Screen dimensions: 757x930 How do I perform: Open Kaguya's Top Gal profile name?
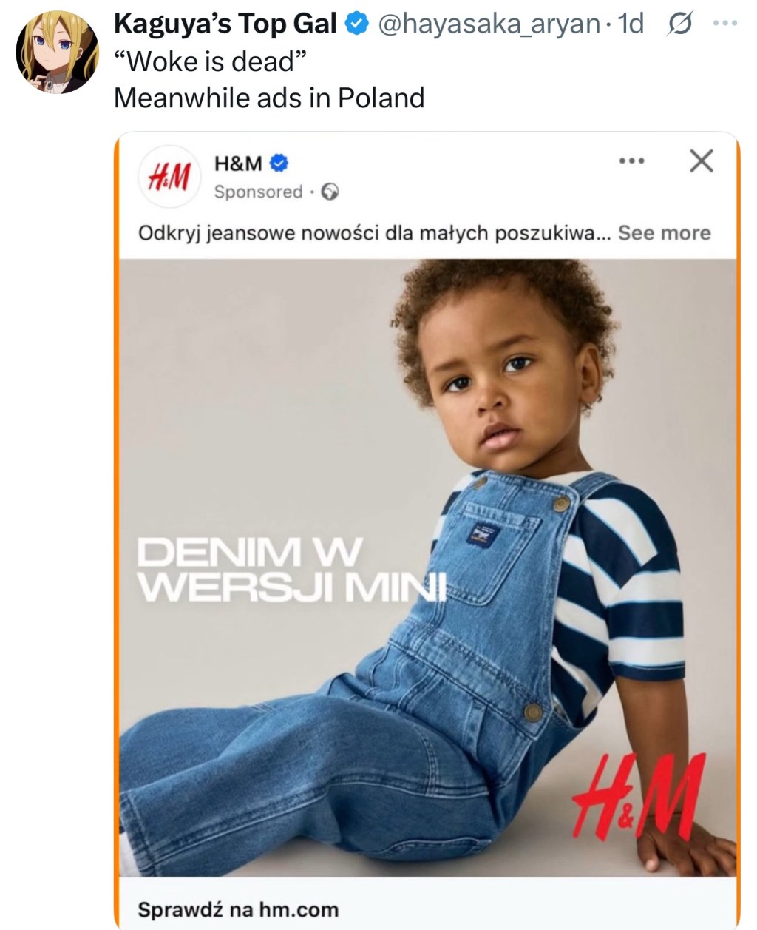(x=225, y=24)
